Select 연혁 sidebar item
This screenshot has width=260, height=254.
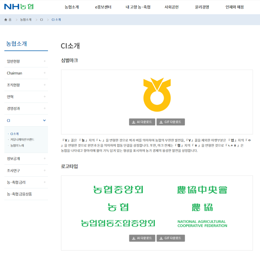[x=10, y=97]
